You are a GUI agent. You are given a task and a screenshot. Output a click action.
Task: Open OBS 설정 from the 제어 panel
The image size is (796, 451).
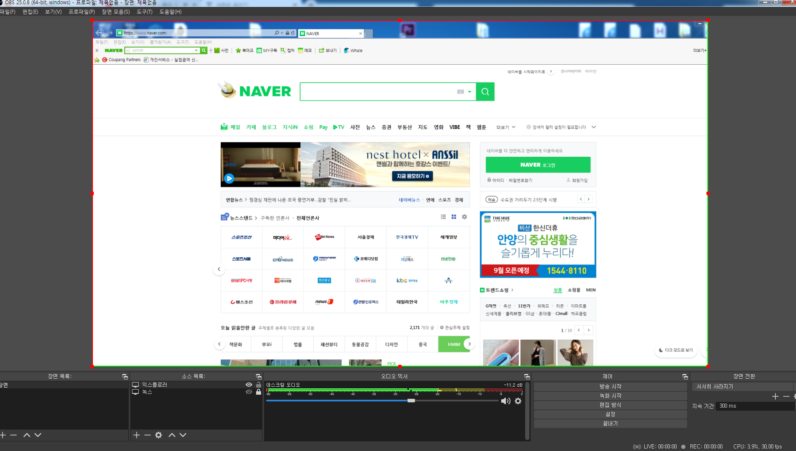[610, 414]
